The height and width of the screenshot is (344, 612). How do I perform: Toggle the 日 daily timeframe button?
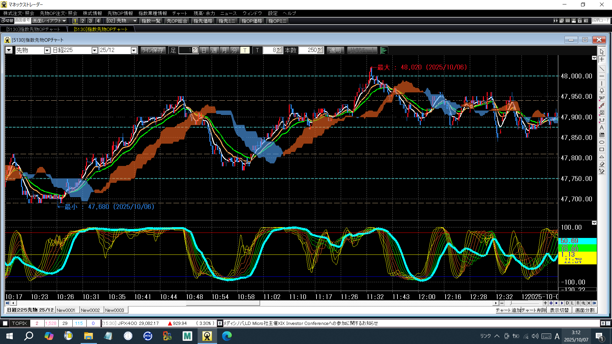(x=204, y=50)
